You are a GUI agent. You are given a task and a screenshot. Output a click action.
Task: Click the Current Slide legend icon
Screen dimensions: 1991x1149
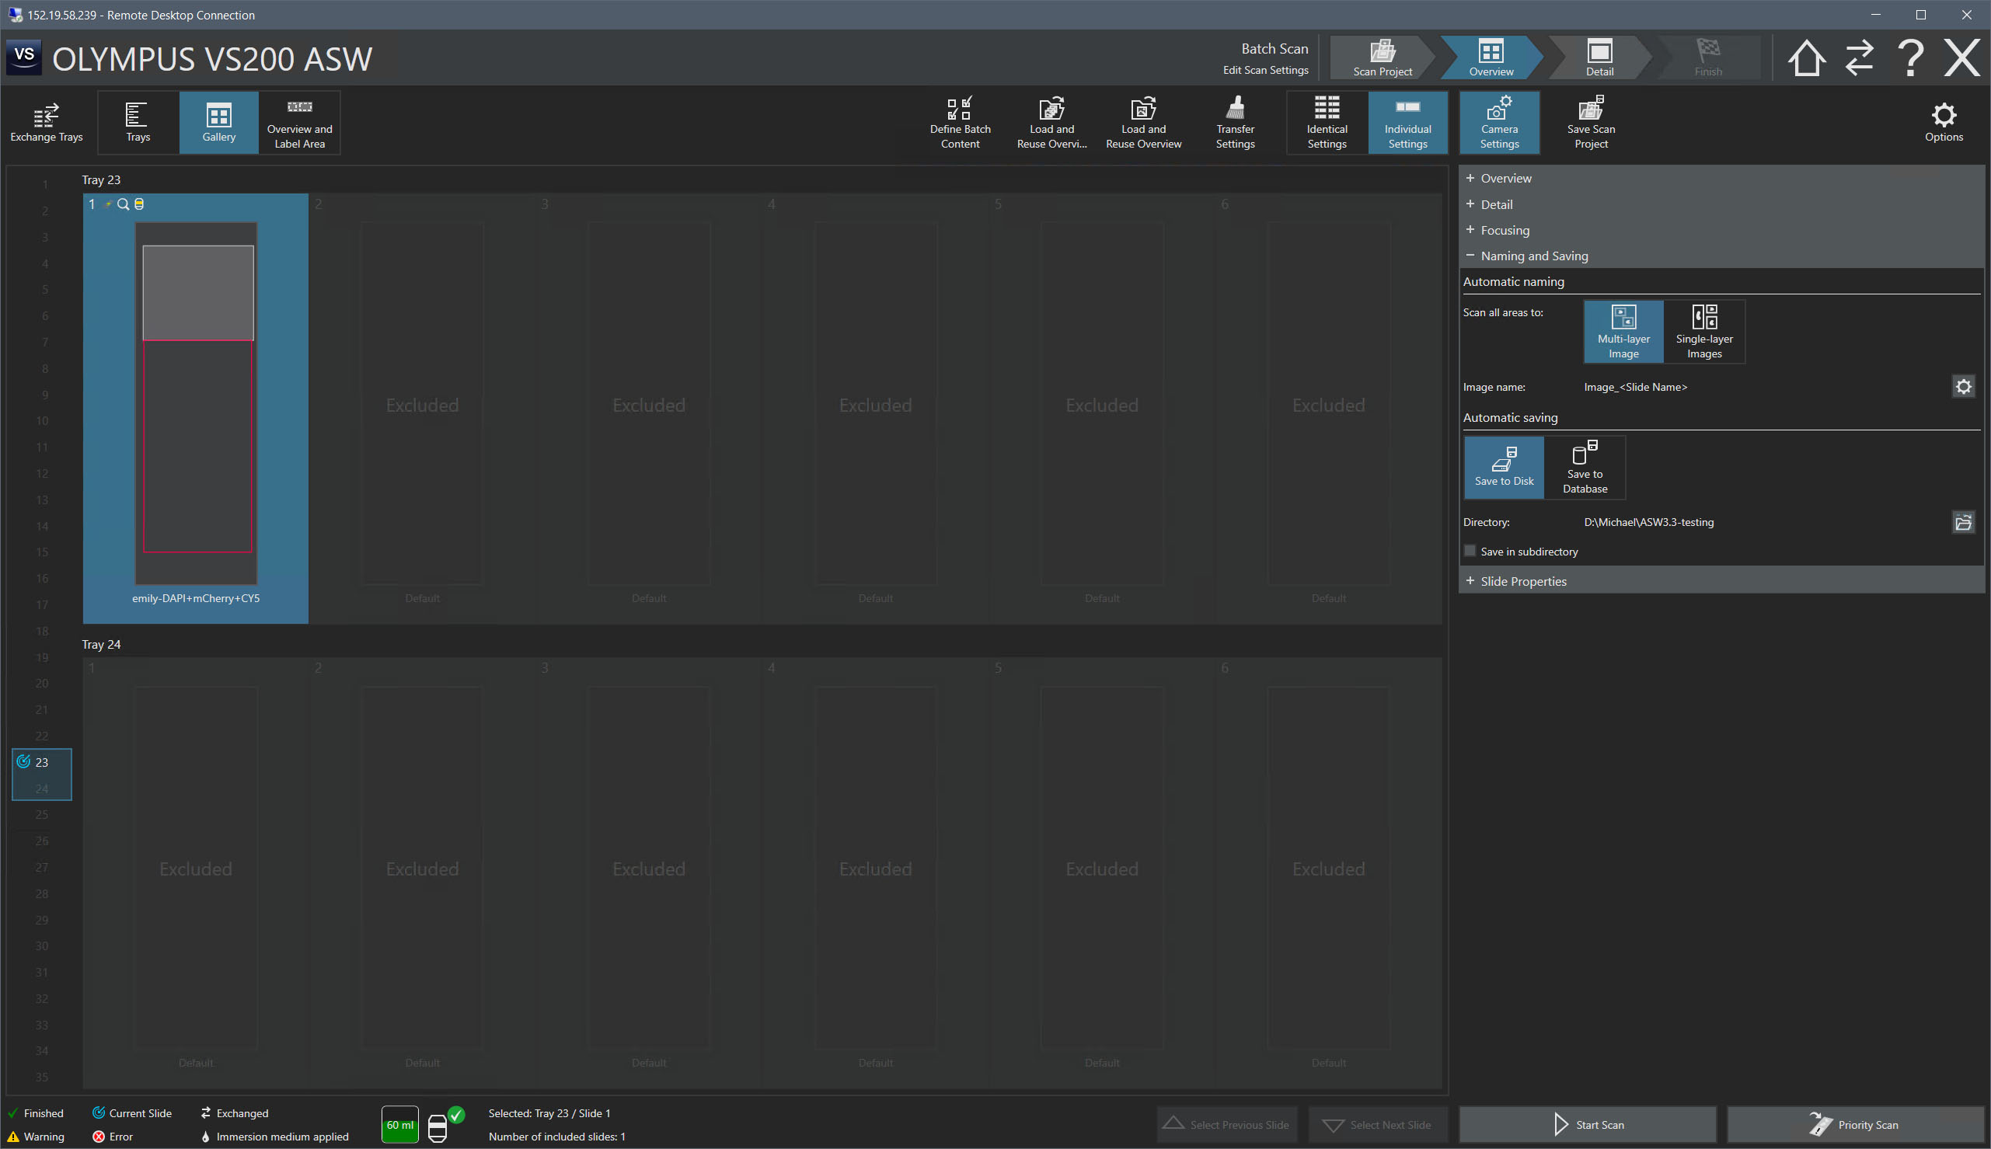pyautogui.click(x=99, y=1112)
